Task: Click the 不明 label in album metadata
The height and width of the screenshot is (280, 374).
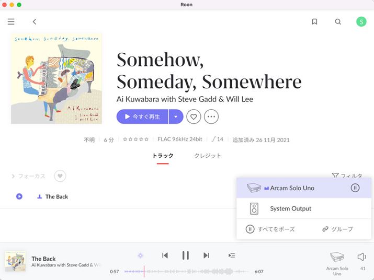Action: tap(89, 140)
